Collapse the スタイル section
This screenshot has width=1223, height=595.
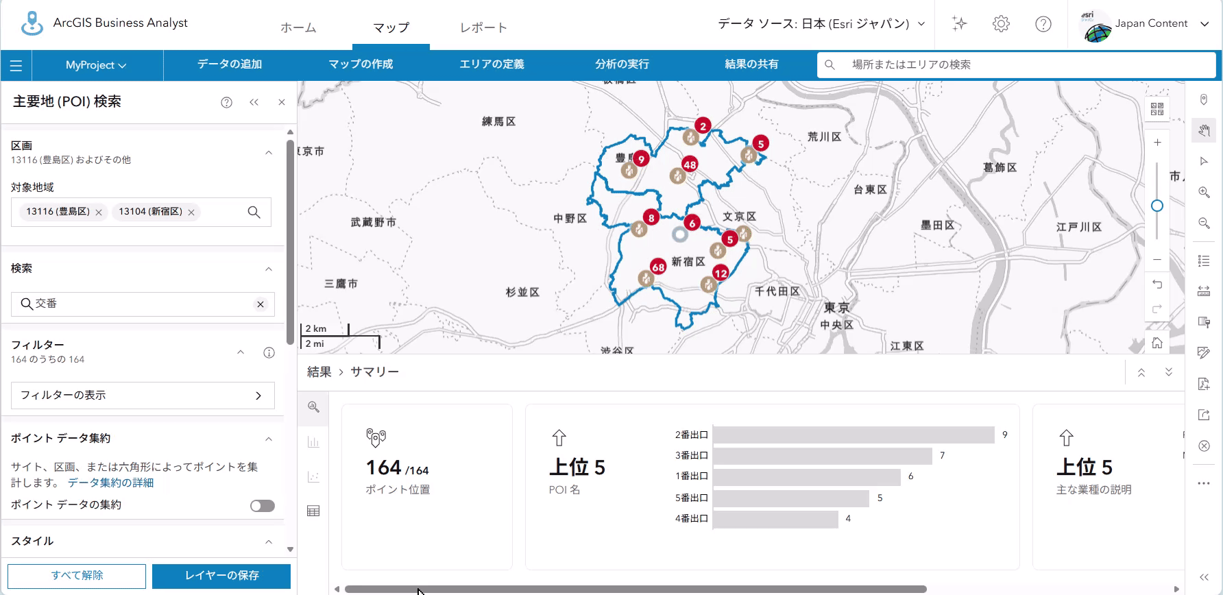pyautogui.click(x=269, y=542)
